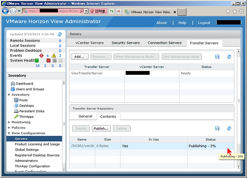The height and width of the screenshot is (178, 247).
Task: Open a new browser tab
Action: (x=182, y=12)
